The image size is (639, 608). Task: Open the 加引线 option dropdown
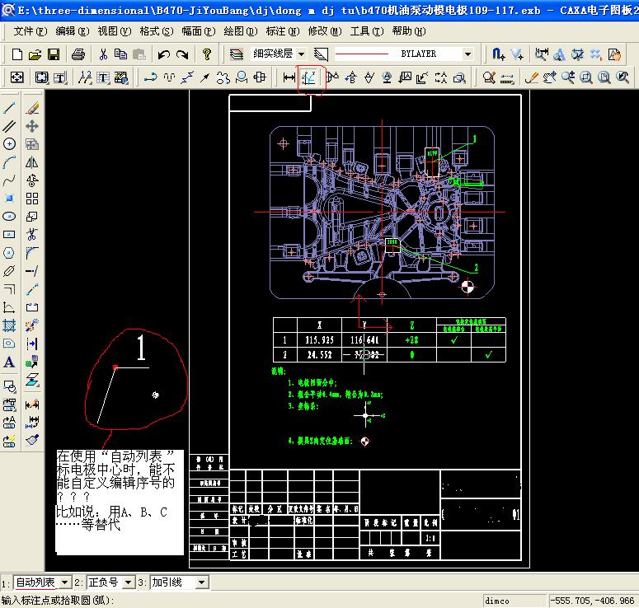[x=202, y=582]
